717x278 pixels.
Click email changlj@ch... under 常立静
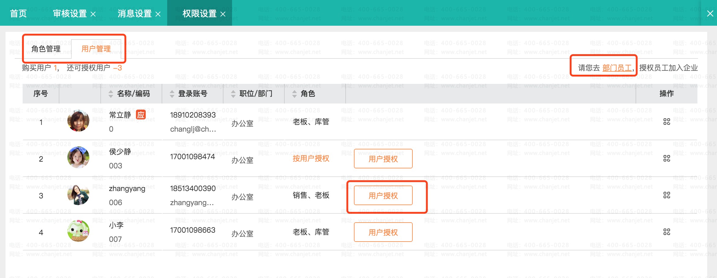point(193,129)
